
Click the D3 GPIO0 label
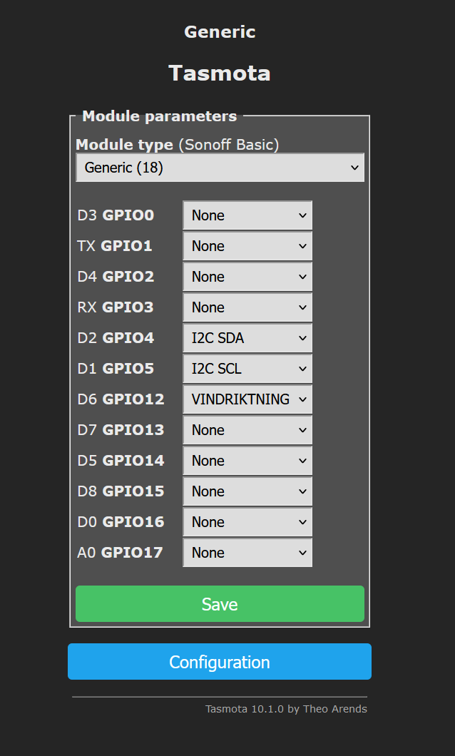coord(116,215)
